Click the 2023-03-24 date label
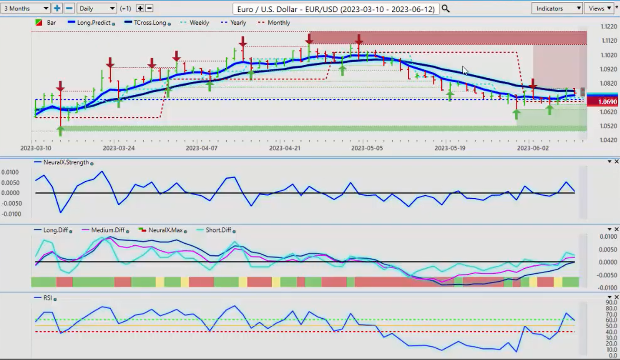Viewport: 620px width, 360px height. point(119,148)
